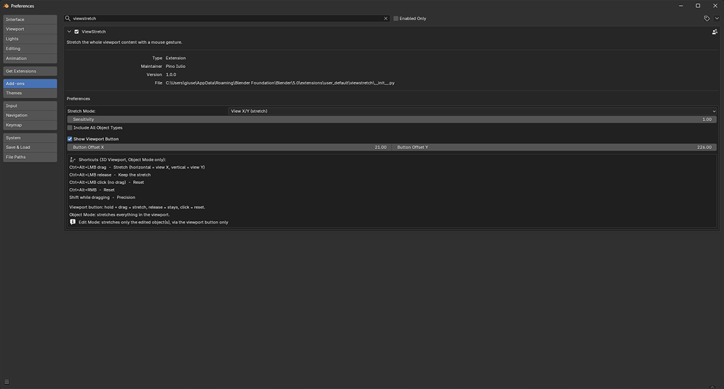
Task: Open the Viewport preferences section
Action: point(30,29)
